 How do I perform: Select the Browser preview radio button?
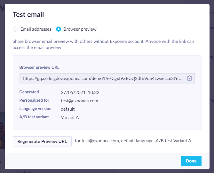pos(59,29)
